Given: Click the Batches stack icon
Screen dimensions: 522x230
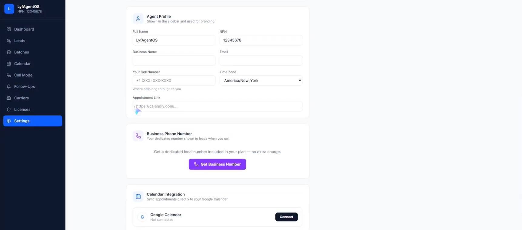Looking at the screenshot, I should pos(9,52).
